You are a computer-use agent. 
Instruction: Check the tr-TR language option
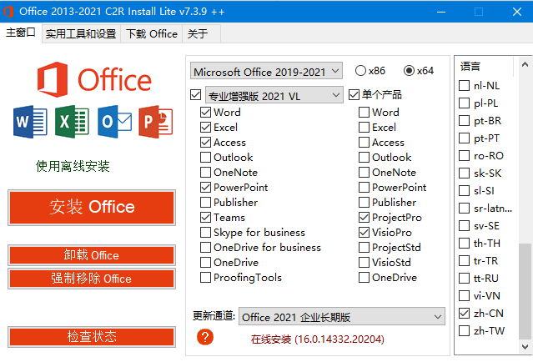pyautogui.click(x=465, y=261)
